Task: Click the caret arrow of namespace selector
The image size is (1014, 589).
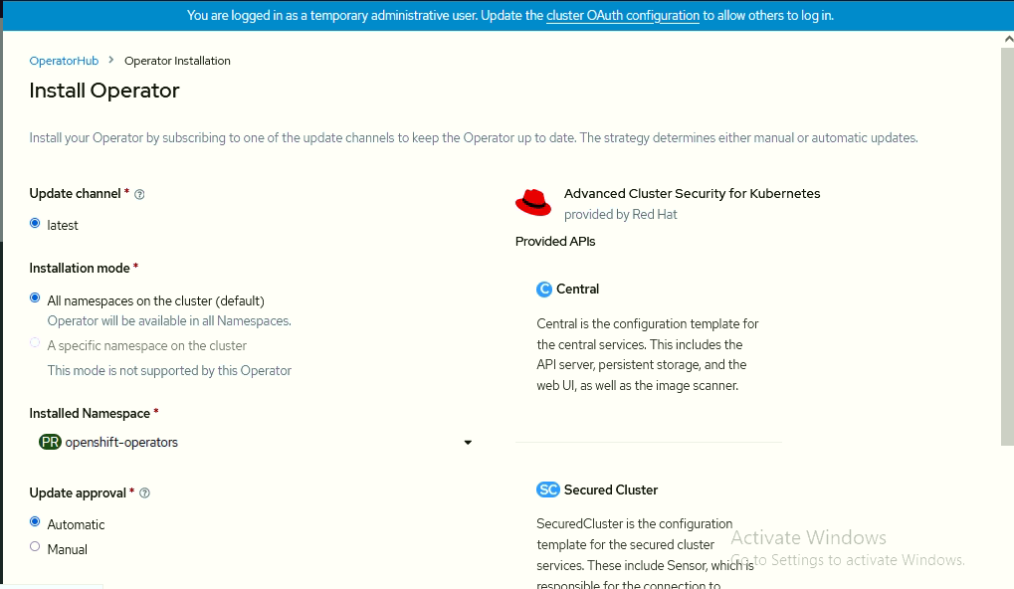Action: tap(468, 443)
